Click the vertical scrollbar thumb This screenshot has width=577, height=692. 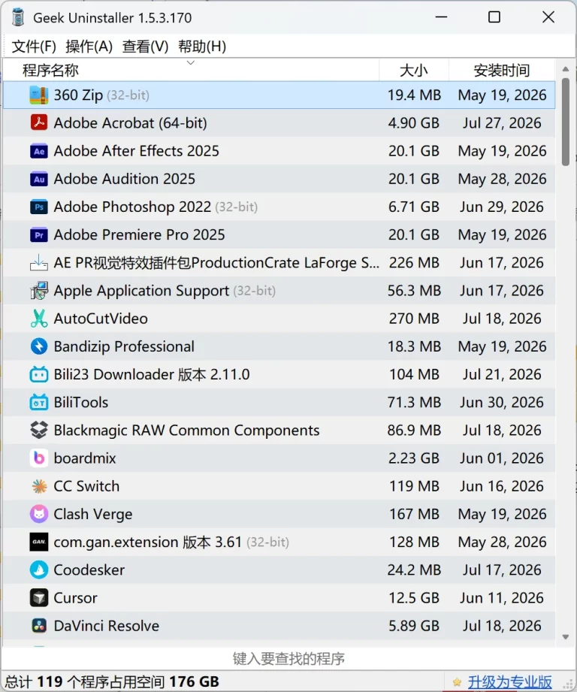click(x=566, y=122)
